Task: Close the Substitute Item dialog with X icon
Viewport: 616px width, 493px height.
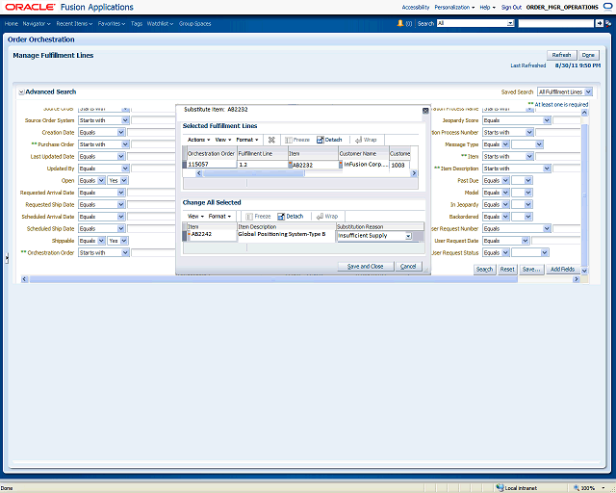Action: pyautogui.click(x=425, y=110)
